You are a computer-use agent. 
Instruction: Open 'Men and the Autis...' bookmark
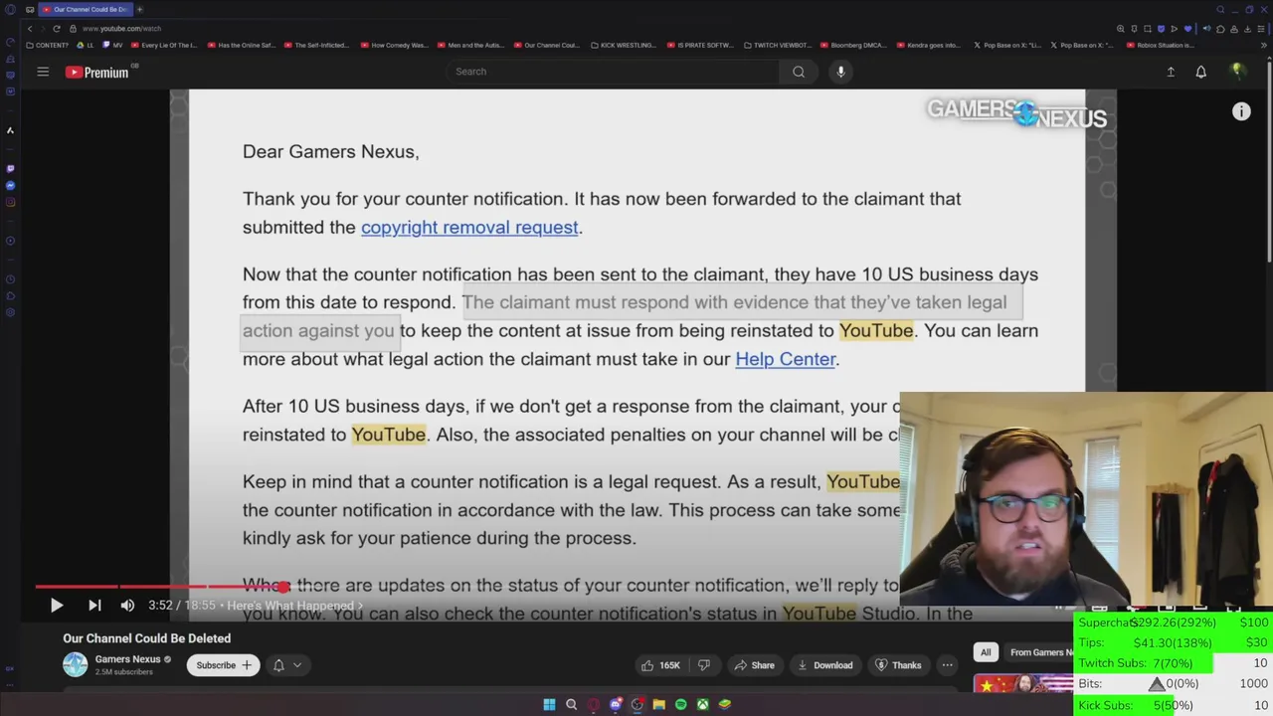[470, 45]
